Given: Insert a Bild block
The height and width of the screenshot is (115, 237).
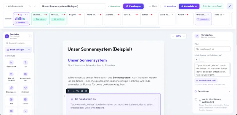Looking at the screenshot, I should [11, 101].
